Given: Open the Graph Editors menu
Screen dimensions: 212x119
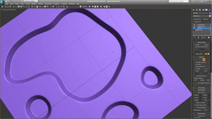Looking at the screenshot, I should pos(48,4).
